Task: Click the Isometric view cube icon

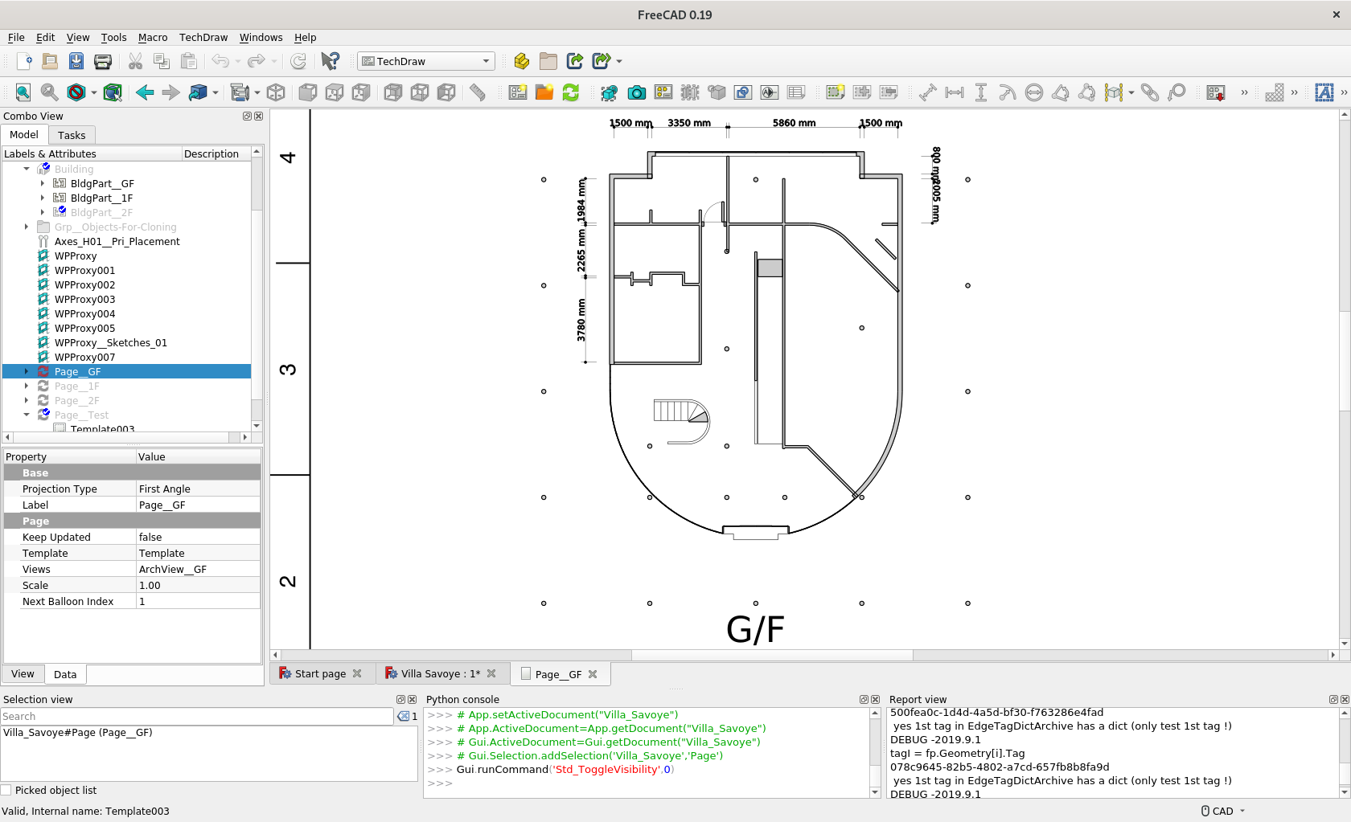Action: tap(276, 92)
